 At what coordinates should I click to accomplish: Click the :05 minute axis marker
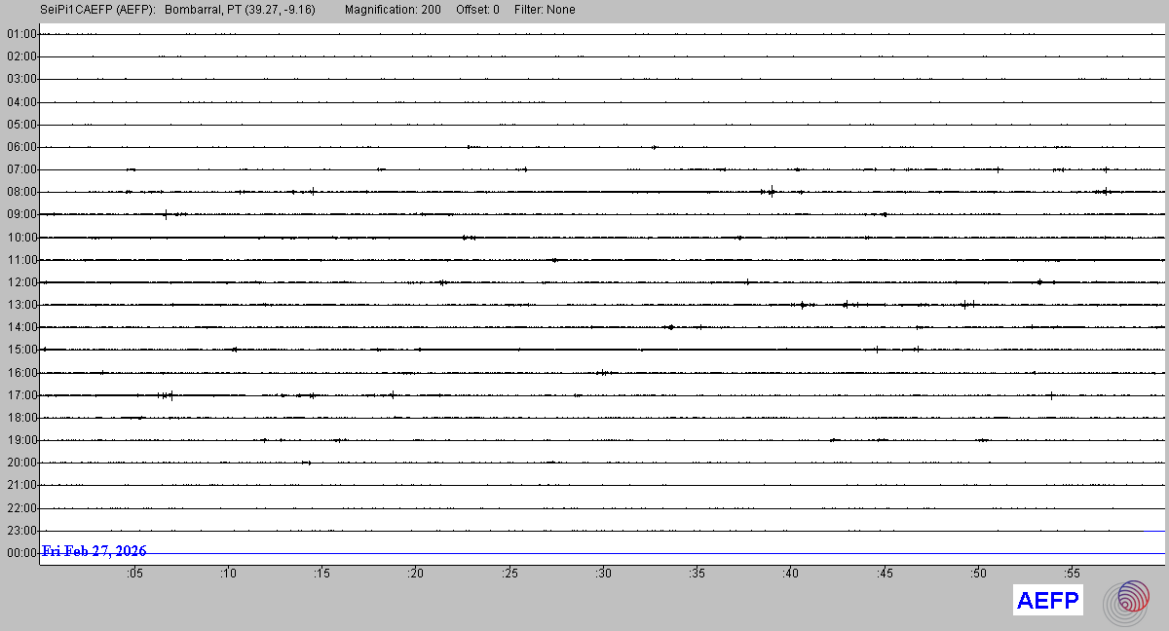(x=134, y=574)
